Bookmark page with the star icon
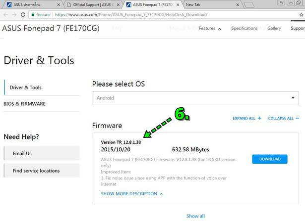 [x=301, y=14]
